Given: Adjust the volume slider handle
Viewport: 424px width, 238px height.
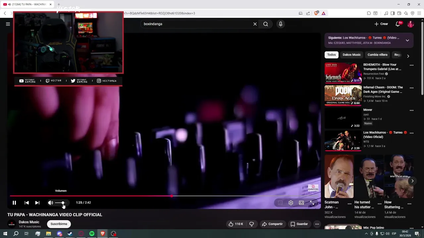Looking at the screenshot, I should pos(63,203).
